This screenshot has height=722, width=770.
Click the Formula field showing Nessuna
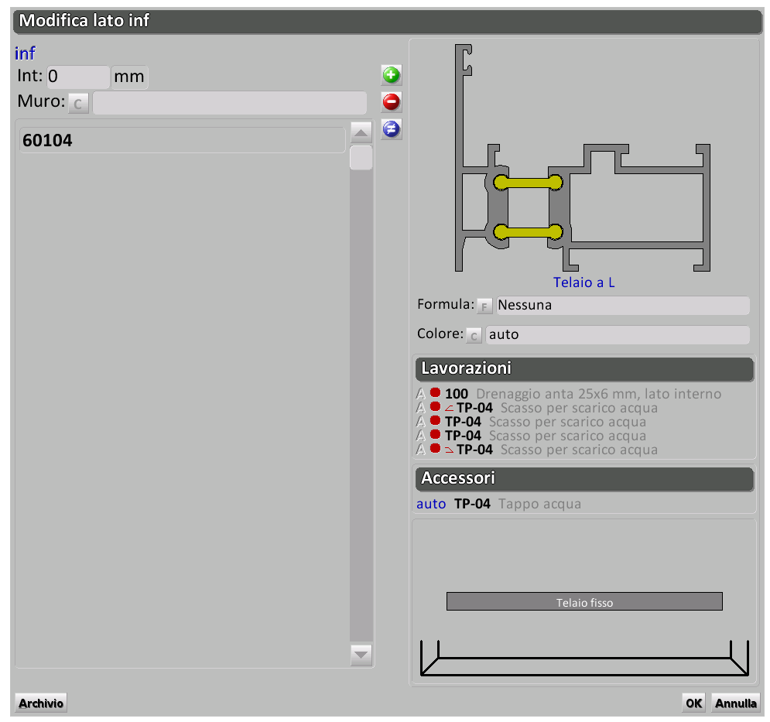(623, 306)
